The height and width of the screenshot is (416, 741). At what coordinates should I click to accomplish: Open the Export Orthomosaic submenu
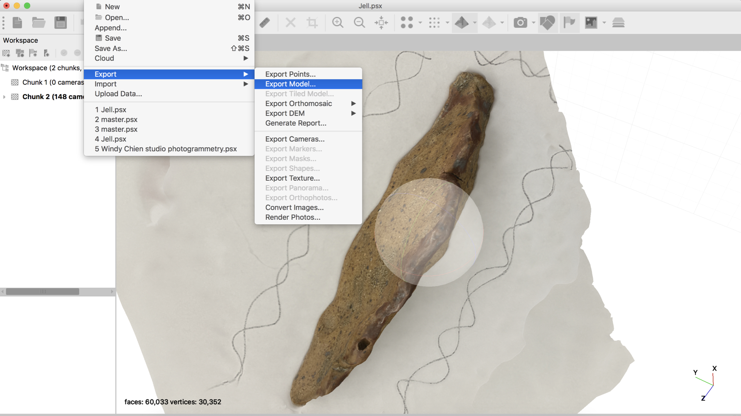298,104
